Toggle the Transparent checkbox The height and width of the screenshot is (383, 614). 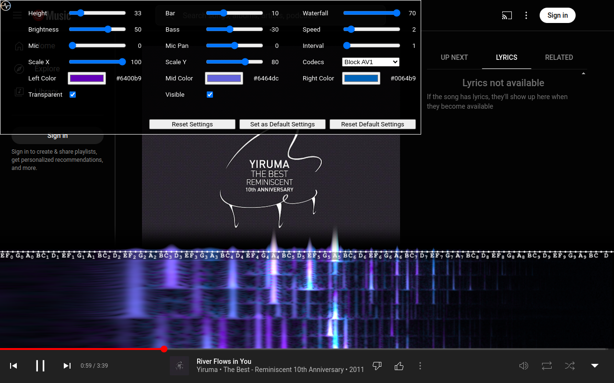(73, 95)
